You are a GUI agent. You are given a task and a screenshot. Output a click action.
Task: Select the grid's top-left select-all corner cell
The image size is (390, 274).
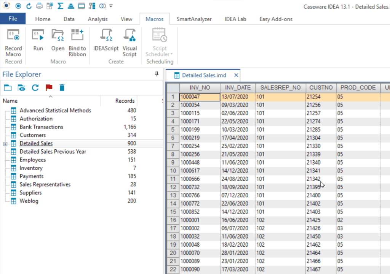pos(173,88)
